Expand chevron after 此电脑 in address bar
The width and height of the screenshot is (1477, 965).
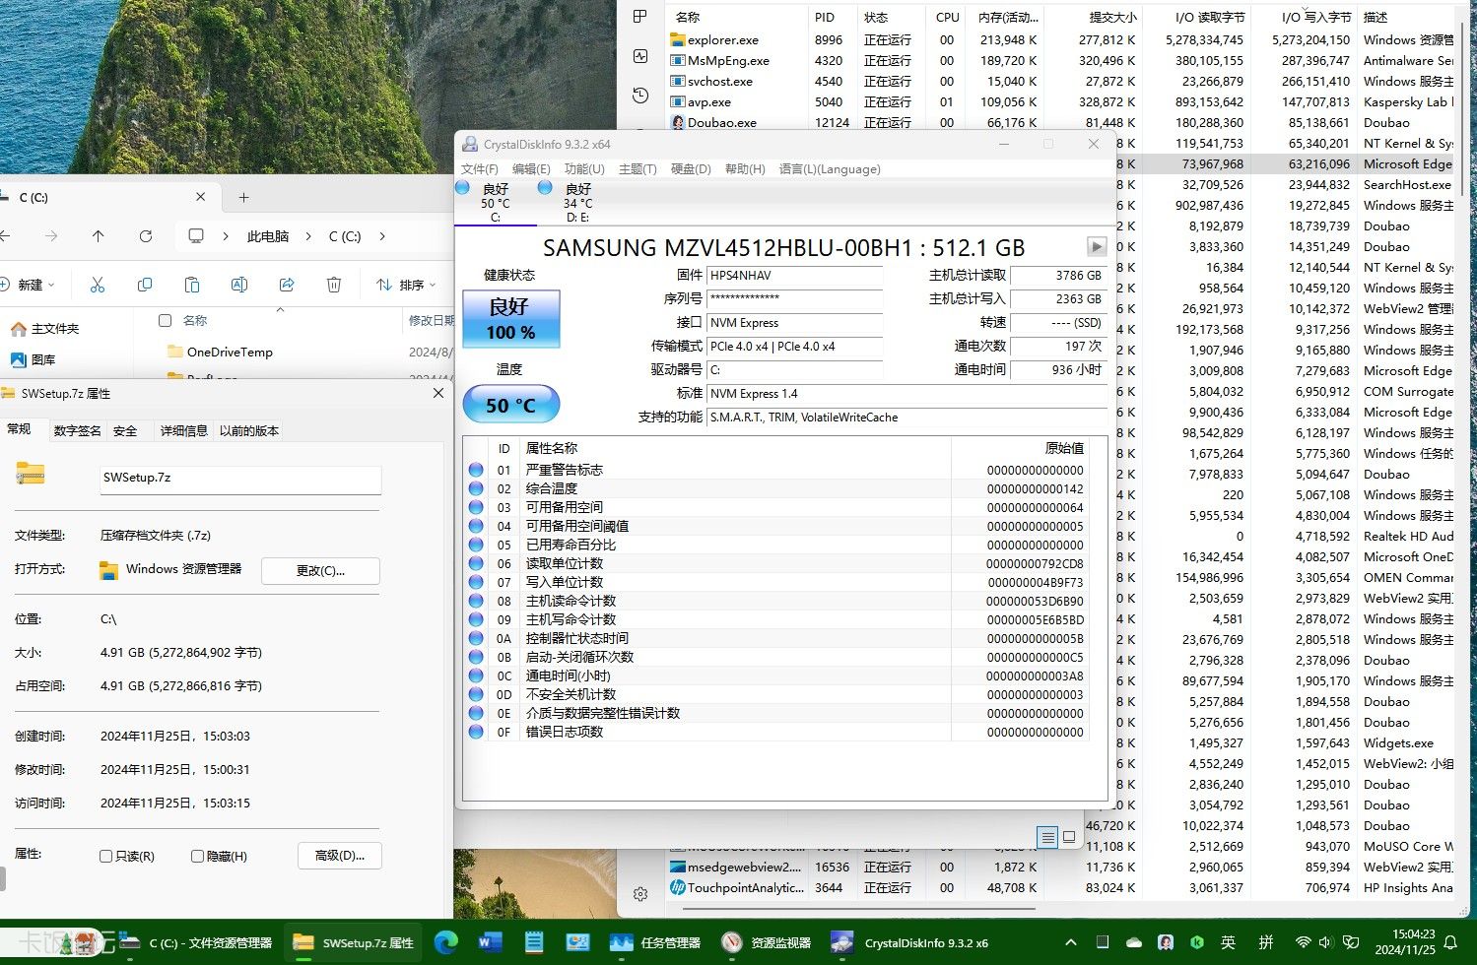308,236
